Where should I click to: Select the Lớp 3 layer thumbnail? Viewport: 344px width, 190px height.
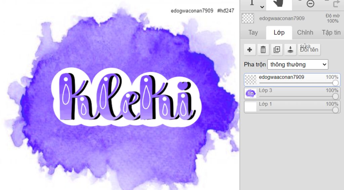[x=251, y=93]
